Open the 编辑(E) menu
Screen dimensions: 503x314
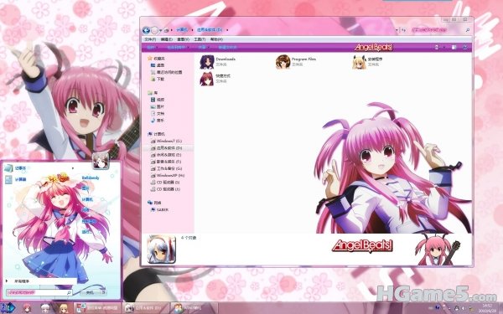[x=167, y=39]
